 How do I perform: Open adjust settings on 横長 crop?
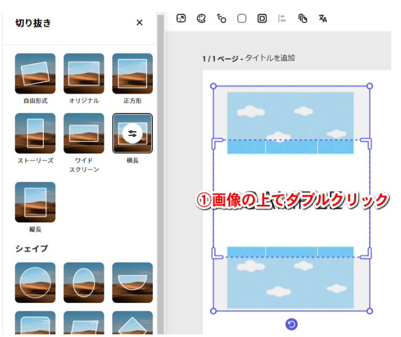pos(132,133)
